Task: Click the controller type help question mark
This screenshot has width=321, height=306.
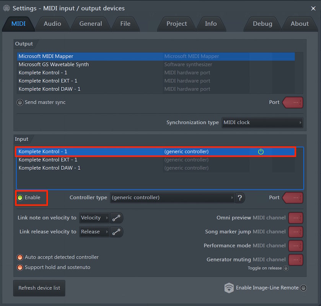Action: coord(240,198)
